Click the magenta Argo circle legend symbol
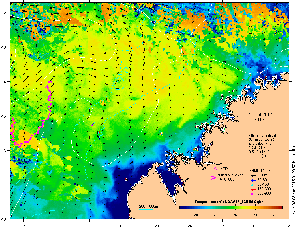Image resolution: width=296 pixels, height=229 pixels. [x=216, y=169]
